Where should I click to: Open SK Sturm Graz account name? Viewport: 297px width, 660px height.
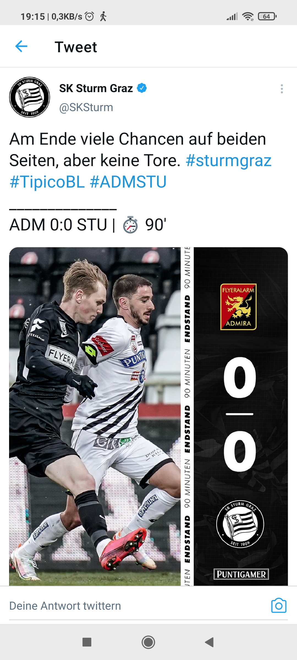(96, 88)
